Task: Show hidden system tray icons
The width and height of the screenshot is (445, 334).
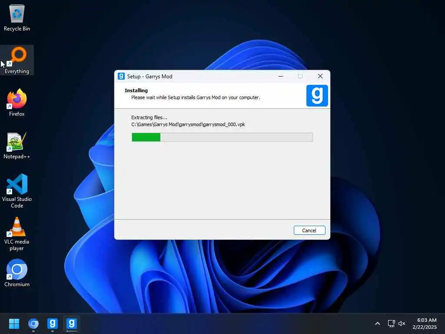Action: tap(378, 324)
